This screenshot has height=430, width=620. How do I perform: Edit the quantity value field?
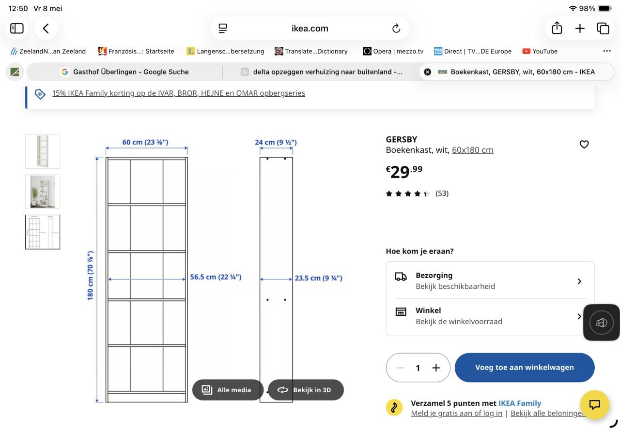pyautogui.click(x=418, y=368)
